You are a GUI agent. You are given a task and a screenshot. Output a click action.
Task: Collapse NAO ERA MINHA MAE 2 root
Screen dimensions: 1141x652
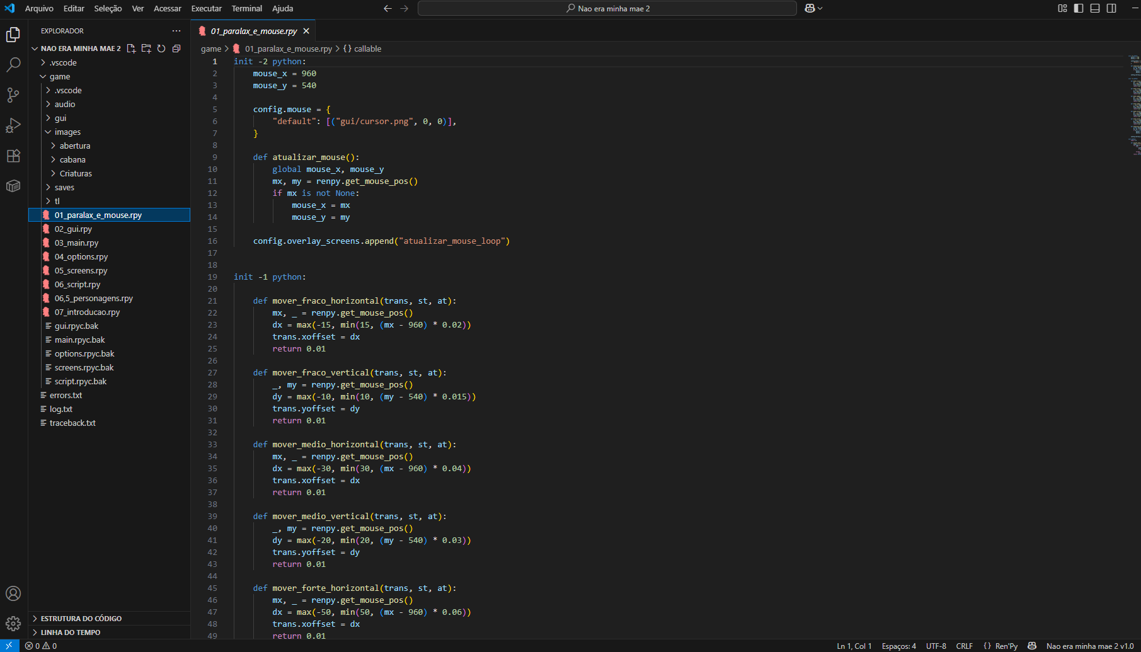pos(76,49)
